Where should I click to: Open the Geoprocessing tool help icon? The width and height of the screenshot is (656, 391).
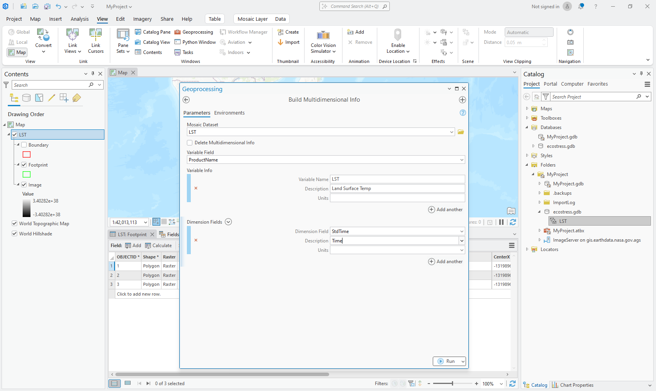463,113
